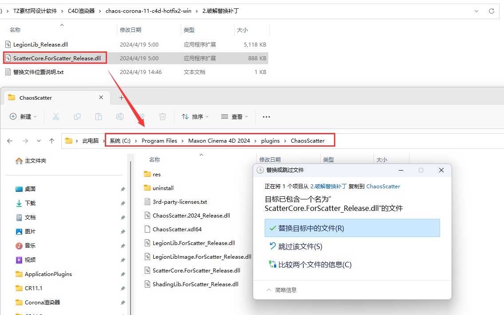Open the 新建 (New) menu button
Screen dimensions: 504x315
click(x=23, y=117)
